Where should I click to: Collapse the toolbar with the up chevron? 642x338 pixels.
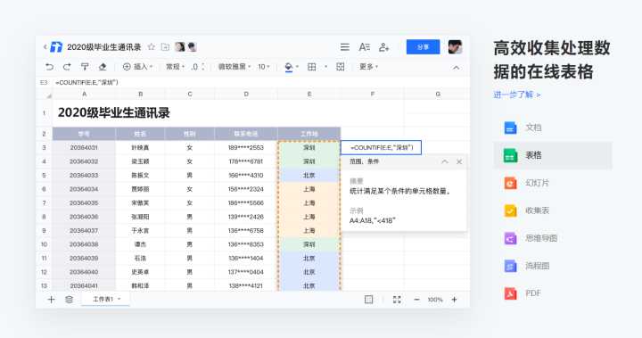click(456, 67)
